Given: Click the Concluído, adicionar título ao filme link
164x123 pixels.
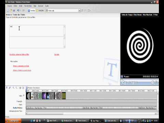Looking at the screenshot, I should point(19,54).
